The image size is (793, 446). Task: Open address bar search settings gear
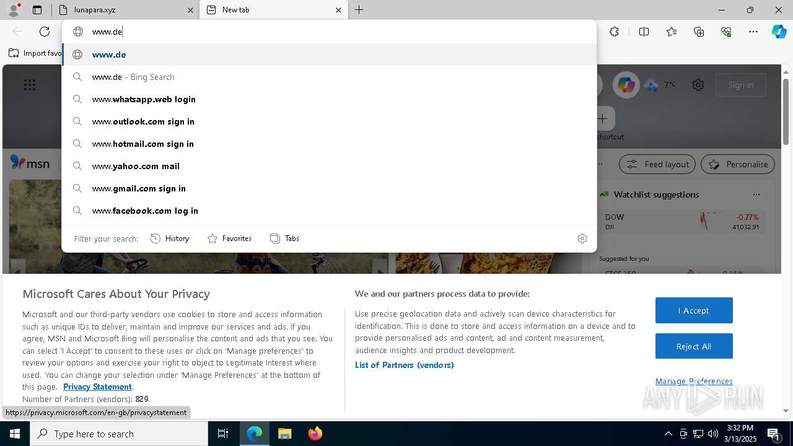[582, 238]
